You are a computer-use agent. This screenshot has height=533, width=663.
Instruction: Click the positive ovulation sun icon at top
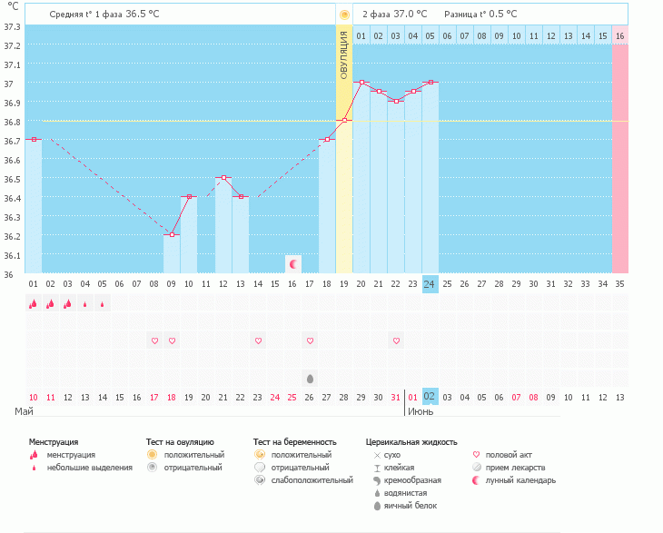(343, 15)
